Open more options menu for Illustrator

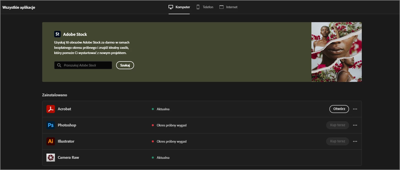pos(355,141)
